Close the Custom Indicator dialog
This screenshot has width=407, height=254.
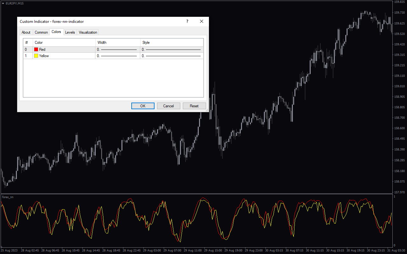click(x=202, y=21)
